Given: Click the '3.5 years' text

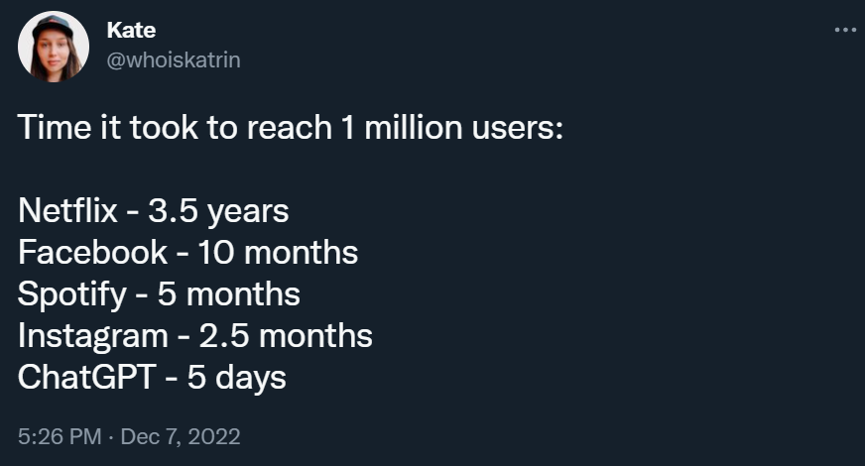Looking at the screenshot, I should (x=218, y=212).
